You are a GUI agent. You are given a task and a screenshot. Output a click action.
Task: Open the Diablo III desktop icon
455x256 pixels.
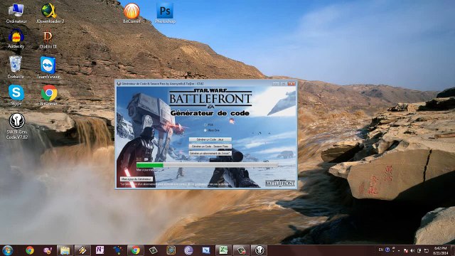tap(48, 39)
